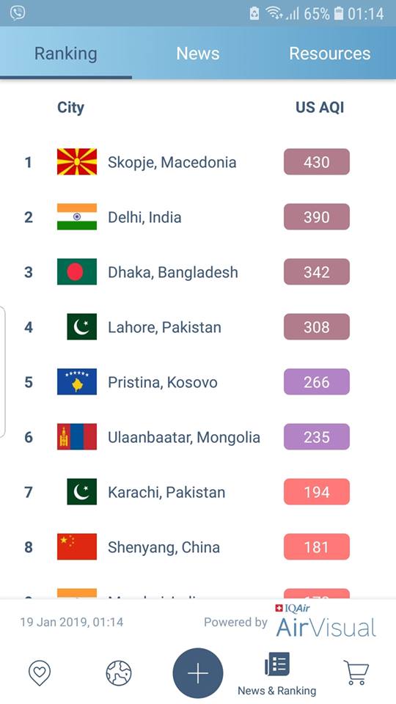Tap the round plus add button
396x704 pixels.
click(x=198, y=673)
